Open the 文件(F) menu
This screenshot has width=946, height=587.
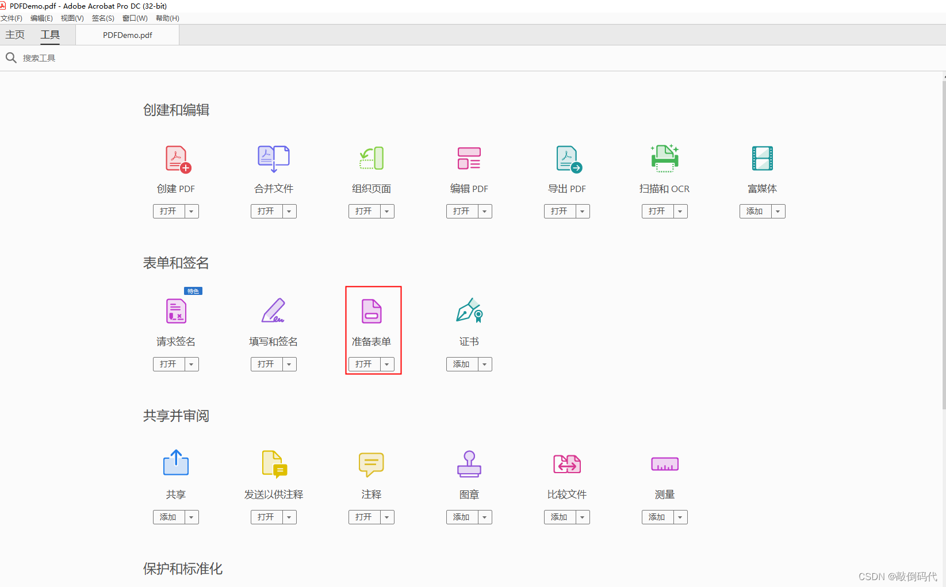click(12, 18)
